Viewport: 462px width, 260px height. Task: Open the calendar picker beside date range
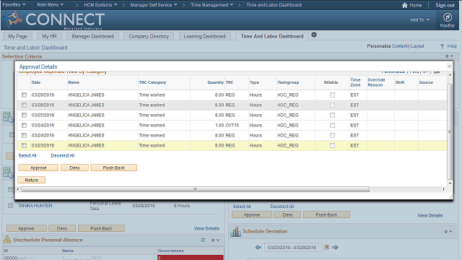coord(326,247)
